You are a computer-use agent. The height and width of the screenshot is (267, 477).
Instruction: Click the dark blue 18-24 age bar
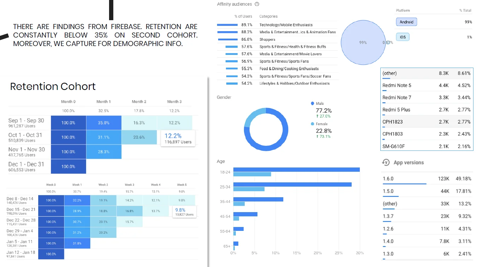(x=296, y=170)
